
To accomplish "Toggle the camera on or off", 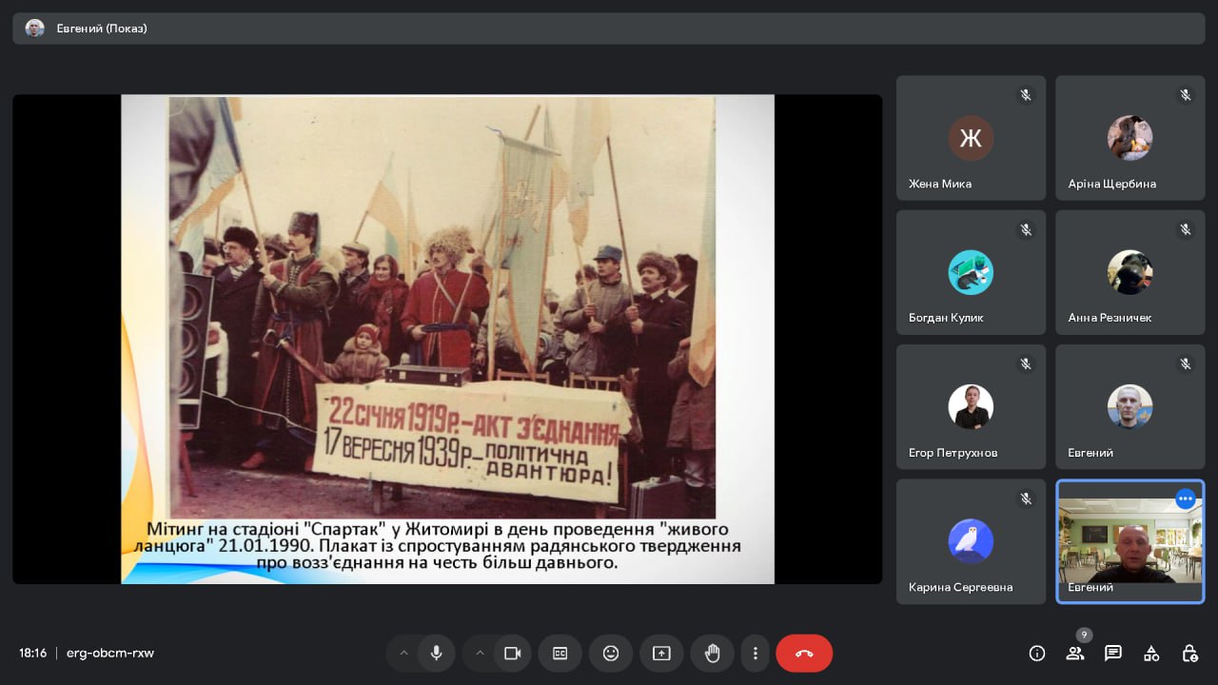I will pos(513,653).
